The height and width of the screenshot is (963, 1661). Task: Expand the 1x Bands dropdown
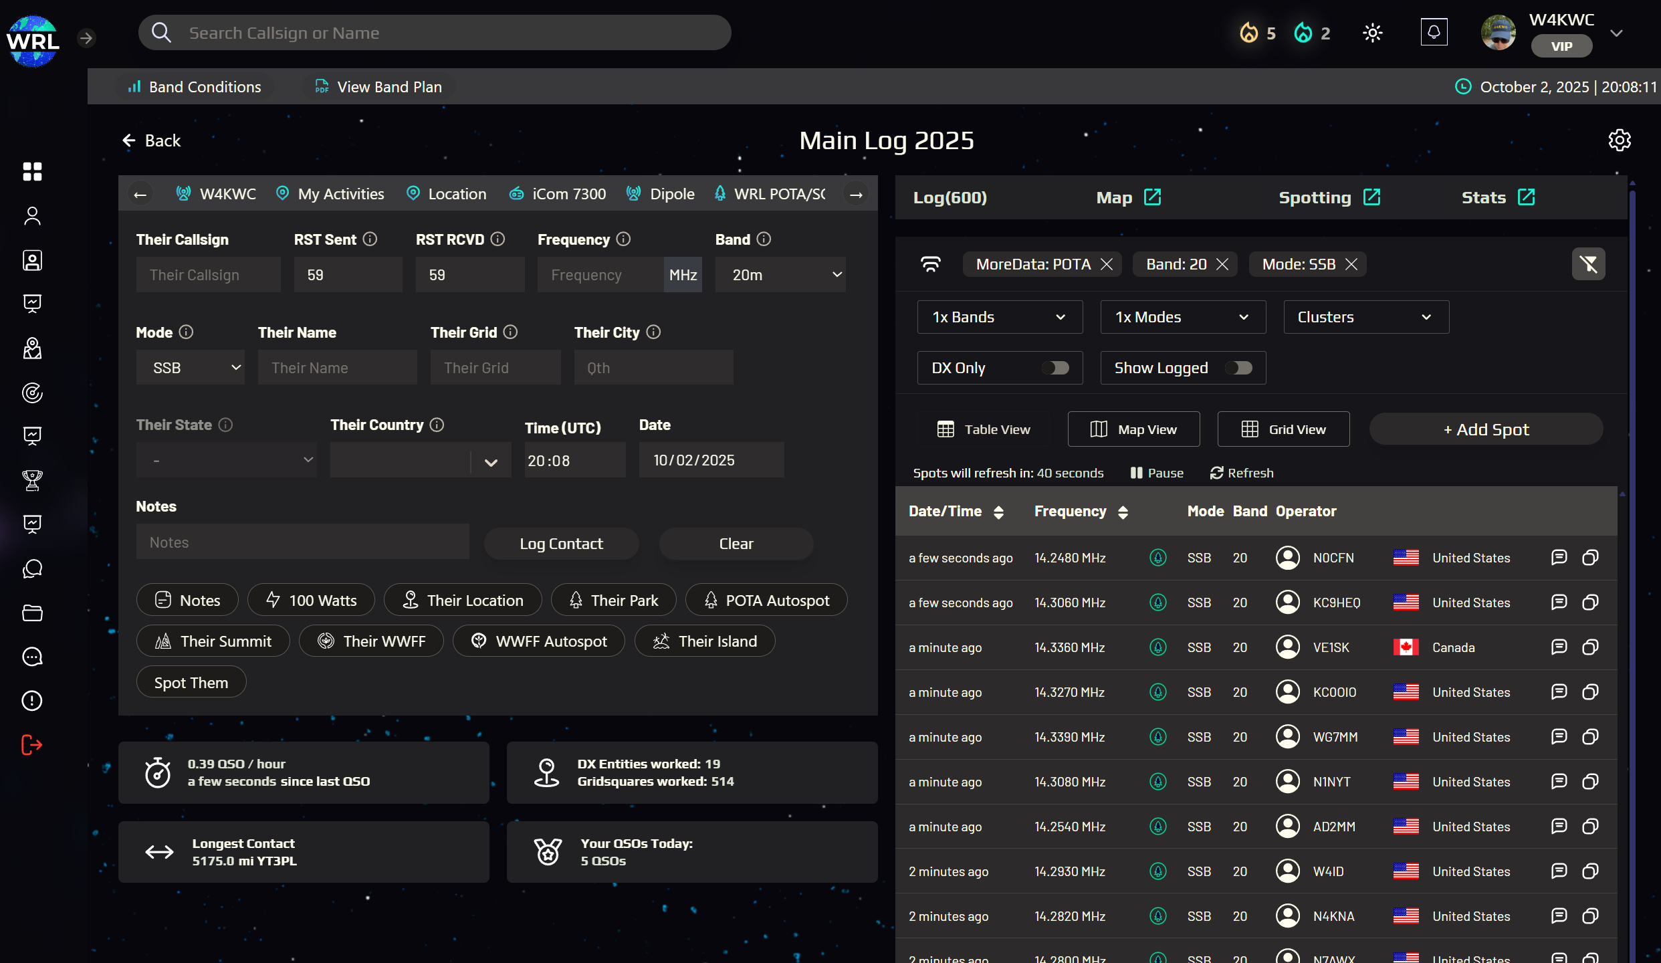pyautogui.click(x=999, y=317)
